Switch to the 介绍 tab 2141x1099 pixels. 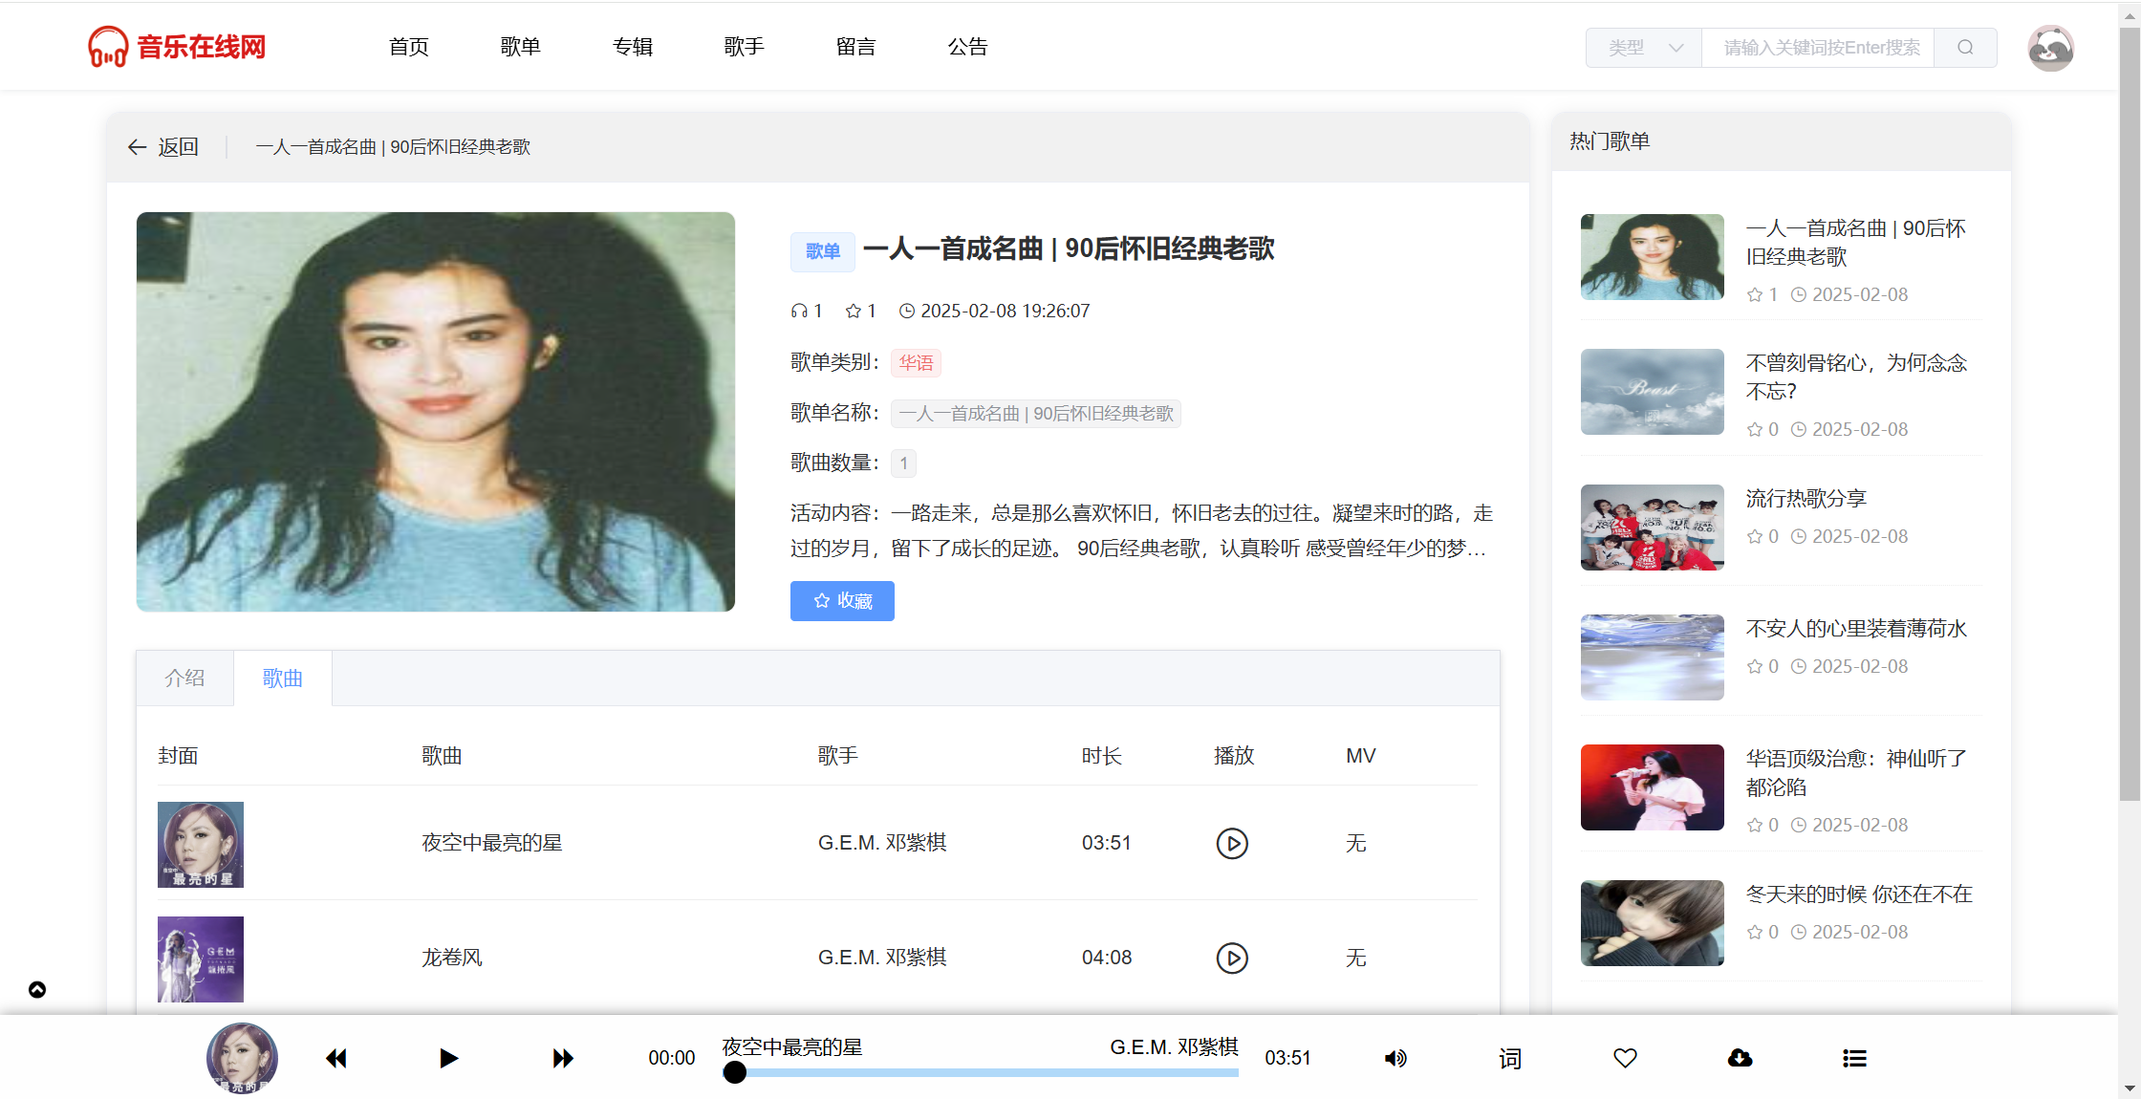[x=184, y=679]
